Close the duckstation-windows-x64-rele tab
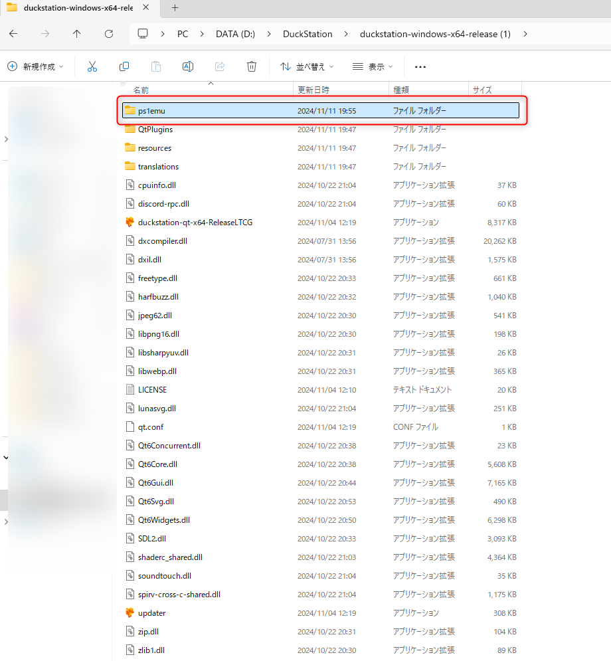The image size is (611, 661). pyautogui.click(x=146, y=7)
